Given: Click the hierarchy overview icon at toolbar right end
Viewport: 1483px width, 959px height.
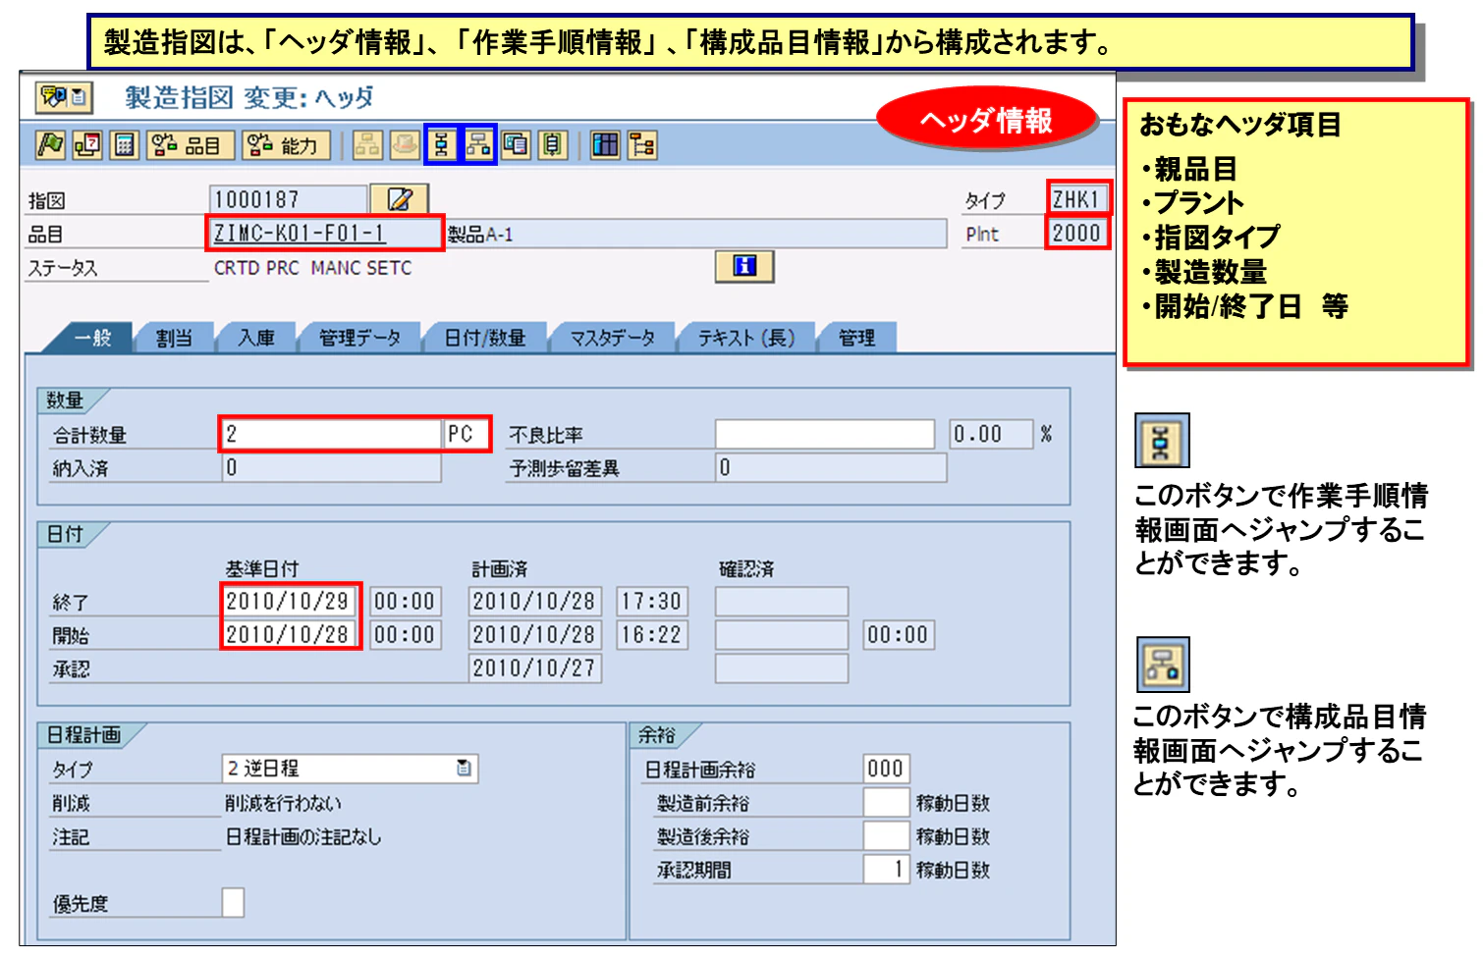Looking at the screenshot, I should [641, 145].
